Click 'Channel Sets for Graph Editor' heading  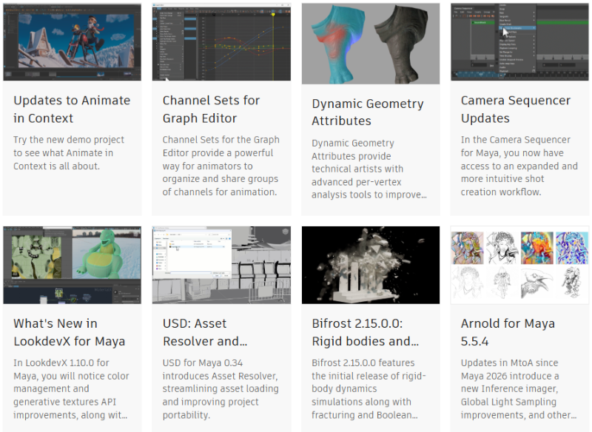[211, 109]
